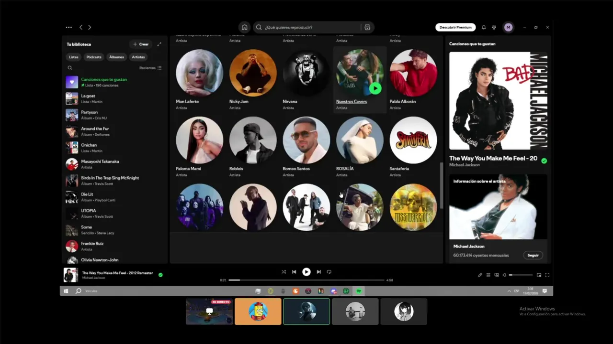Click green check beside song title in panel
Viewport: 613px width, 344px height.
tap(544, 161)
